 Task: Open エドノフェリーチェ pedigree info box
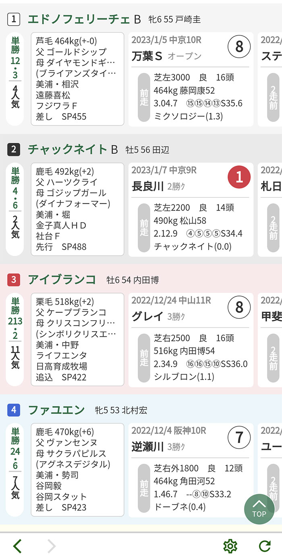pos(77,79)
